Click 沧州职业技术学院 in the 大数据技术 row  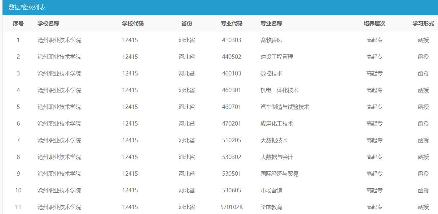[59, 140]
